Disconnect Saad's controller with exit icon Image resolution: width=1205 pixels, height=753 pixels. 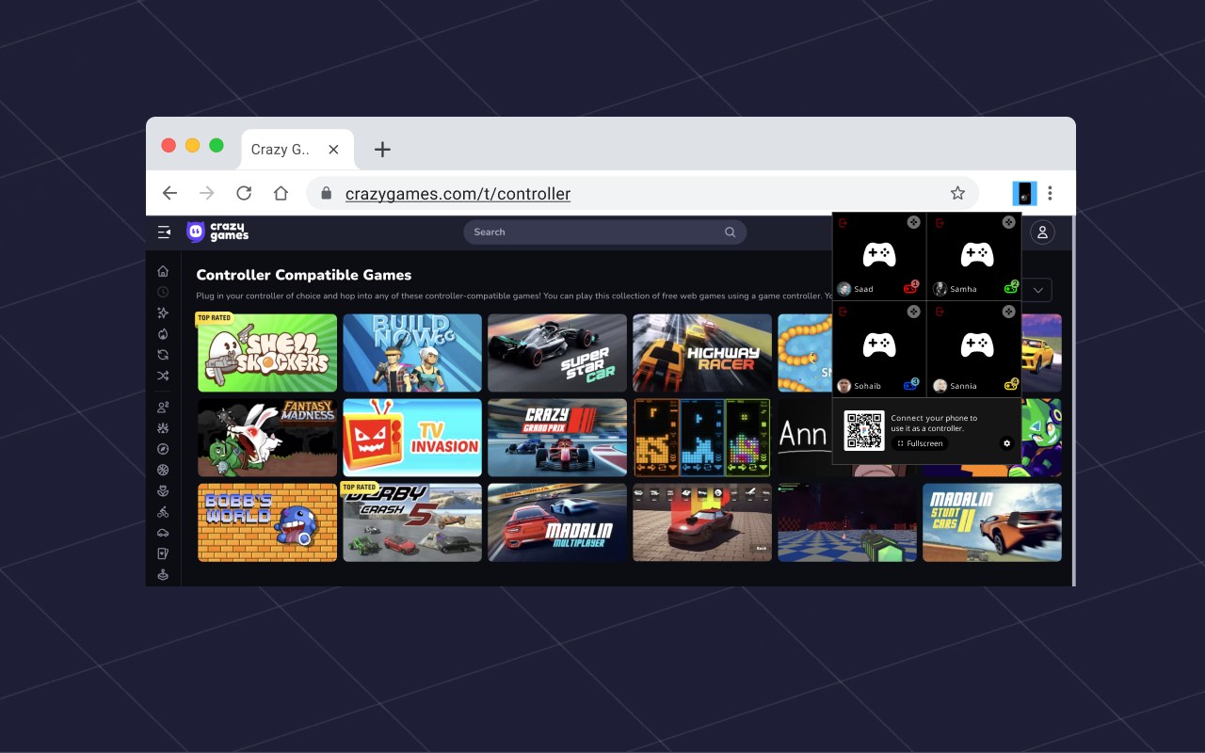pos(843,223)
